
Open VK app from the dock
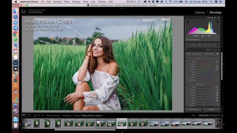coord(16,23)
